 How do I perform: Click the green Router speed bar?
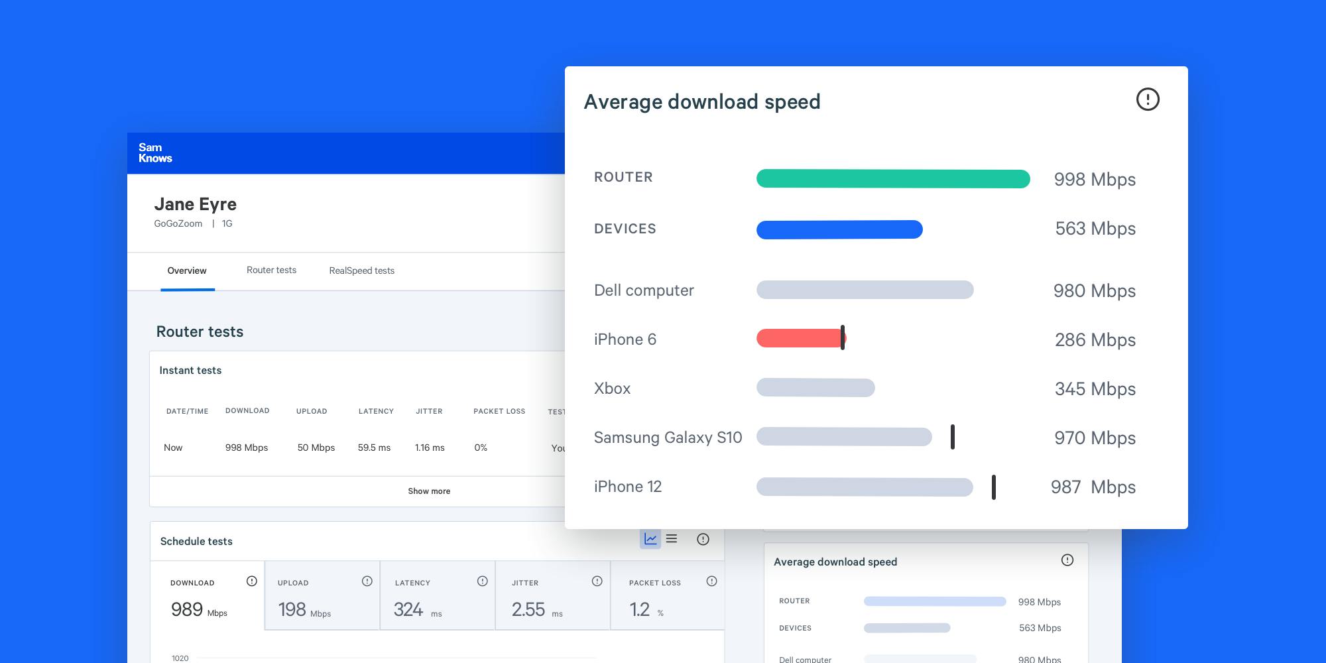click(893, 179)
